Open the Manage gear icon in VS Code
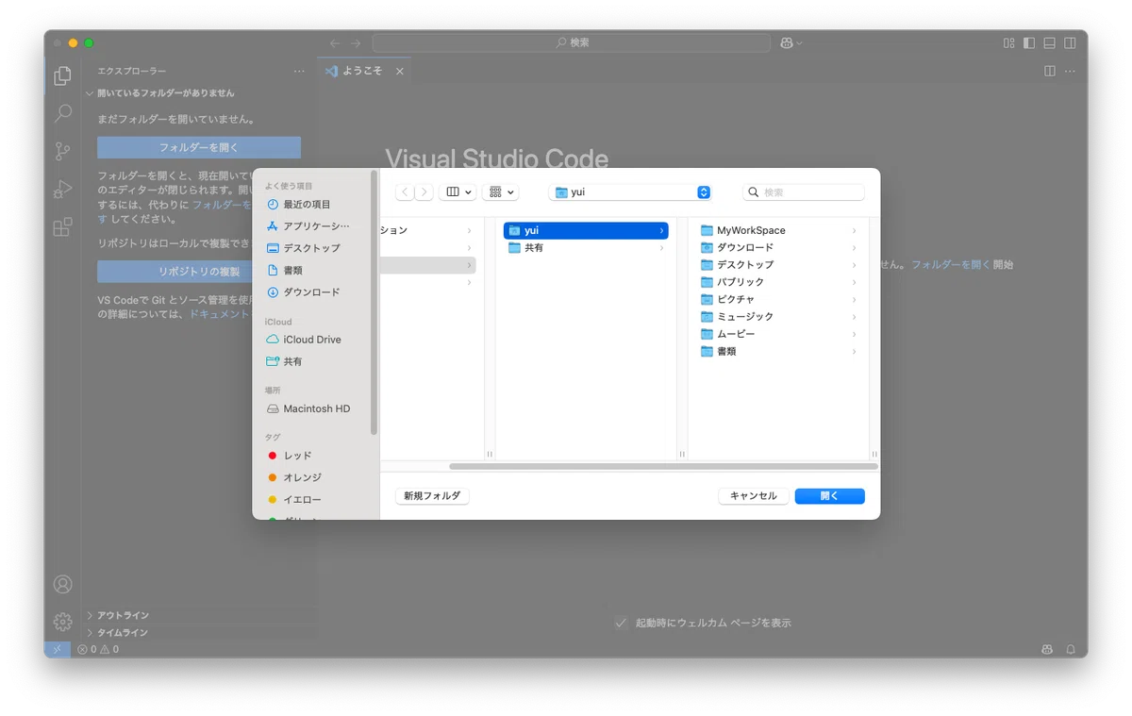The image size is (1132, 716). click(x=63, y=622)
